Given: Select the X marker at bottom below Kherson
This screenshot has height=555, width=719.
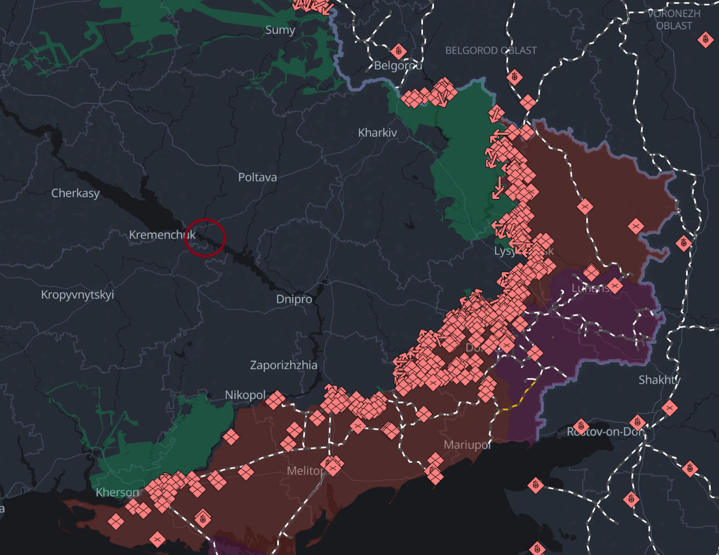Looking at the screenshot, I should click(x=157, y=539).
